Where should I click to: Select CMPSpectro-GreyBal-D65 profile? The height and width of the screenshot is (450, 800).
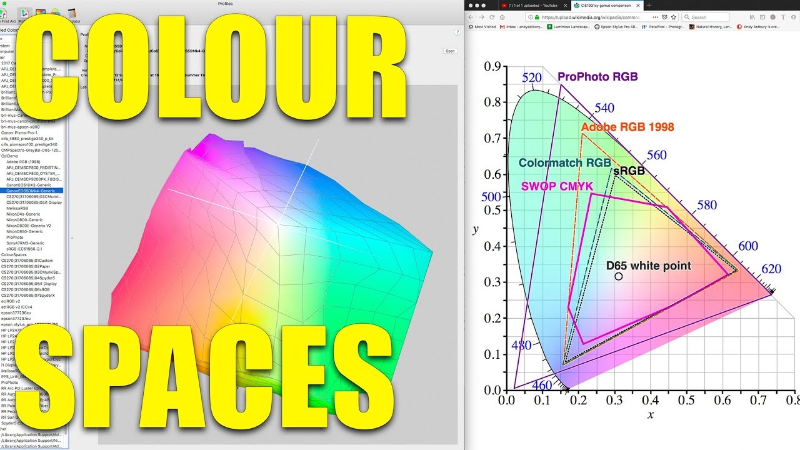click(x=31, y=150)
